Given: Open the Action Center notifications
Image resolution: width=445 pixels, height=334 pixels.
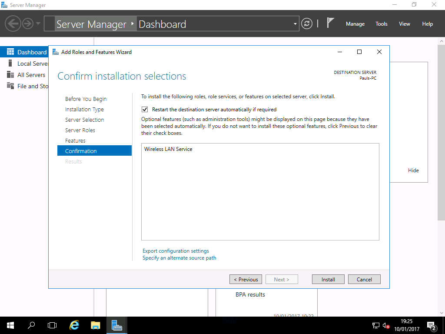Looking at the screenshot, I should pos(432,325).
